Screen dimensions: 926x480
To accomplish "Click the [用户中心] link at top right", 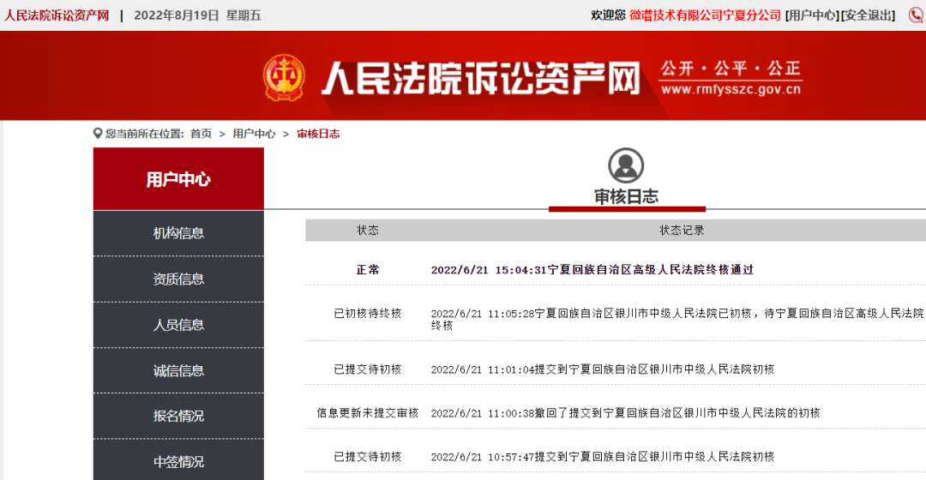I will [812, 15].
